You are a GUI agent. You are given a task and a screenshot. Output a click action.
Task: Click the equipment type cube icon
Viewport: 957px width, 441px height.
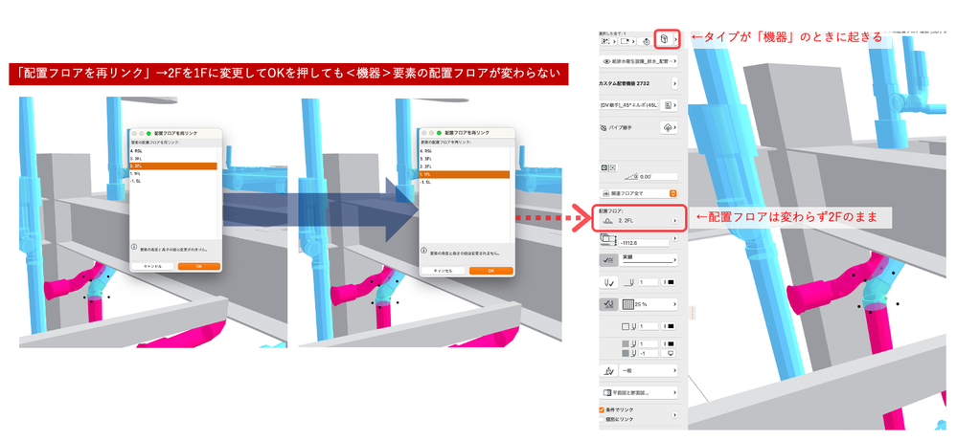pyautogui.click(x=664, y=38)
